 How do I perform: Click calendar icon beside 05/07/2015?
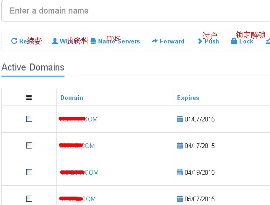click(x=179, y=199)
